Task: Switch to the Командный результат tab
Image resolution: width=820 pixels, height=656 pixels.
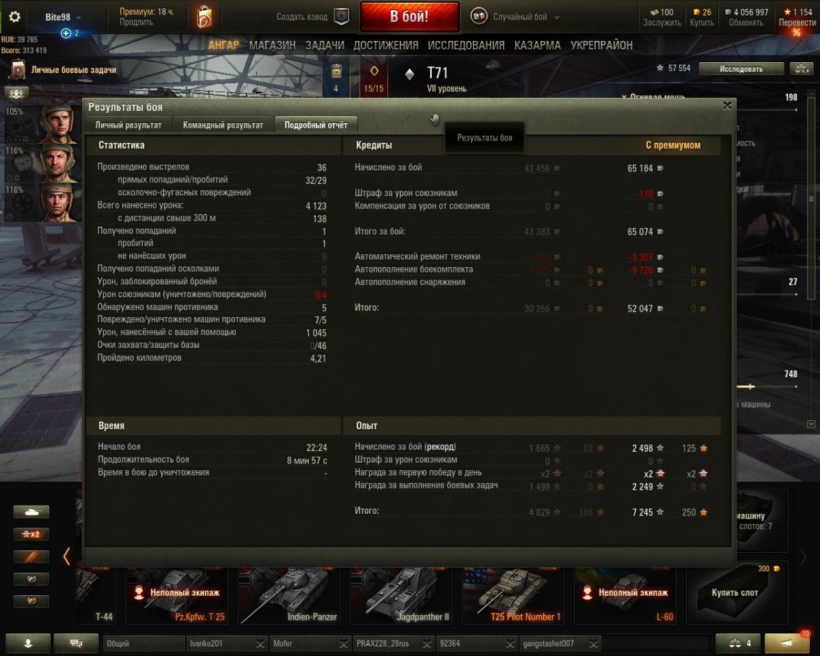Action: (223, 125)
